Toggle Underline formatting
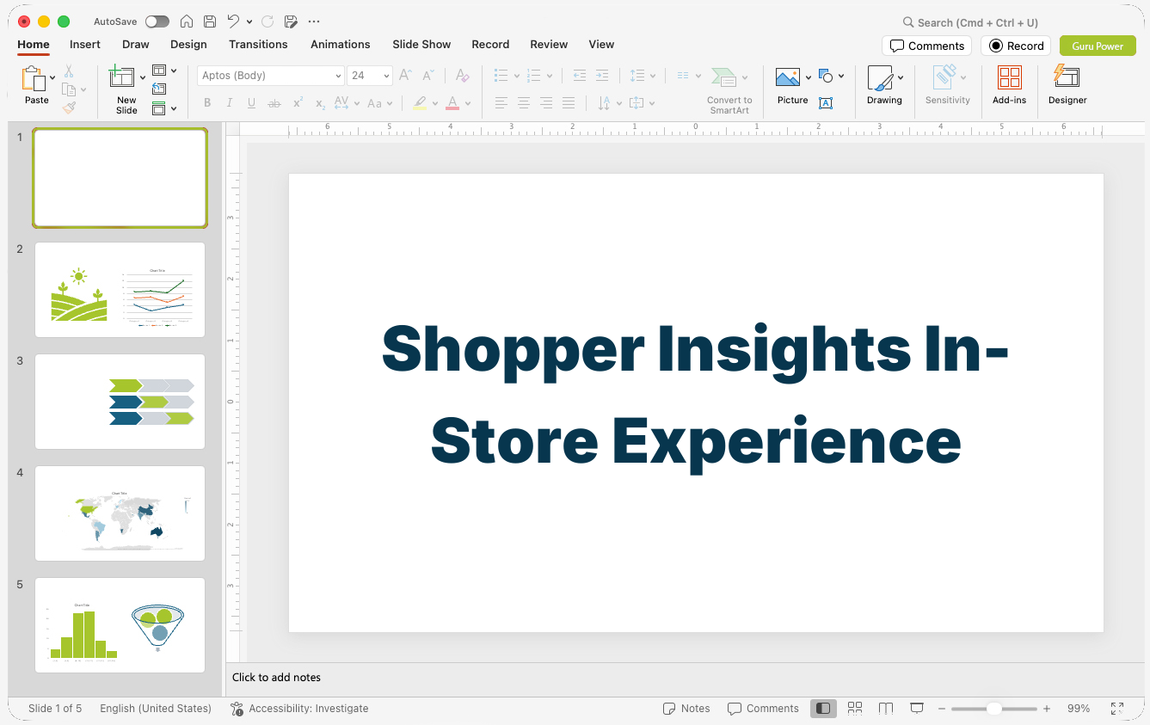 tap(251, 103)
